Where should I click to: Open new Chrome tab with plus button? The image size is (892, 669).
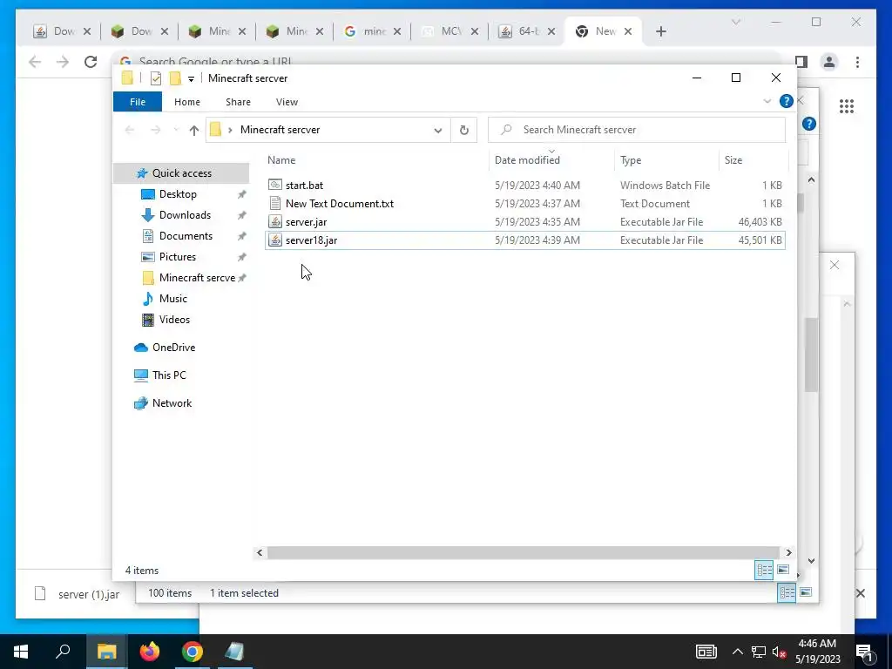(660, 32)
